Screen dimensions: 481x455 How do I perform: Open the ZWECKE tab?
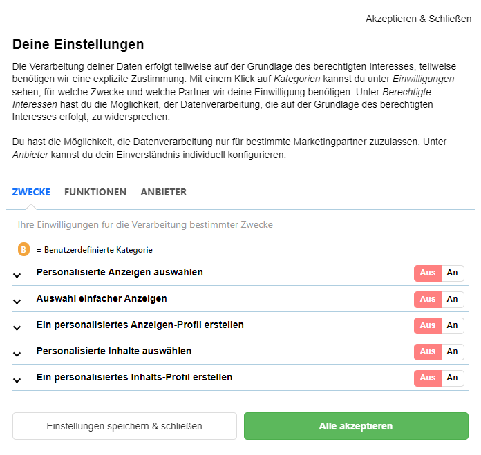(31, 192)
